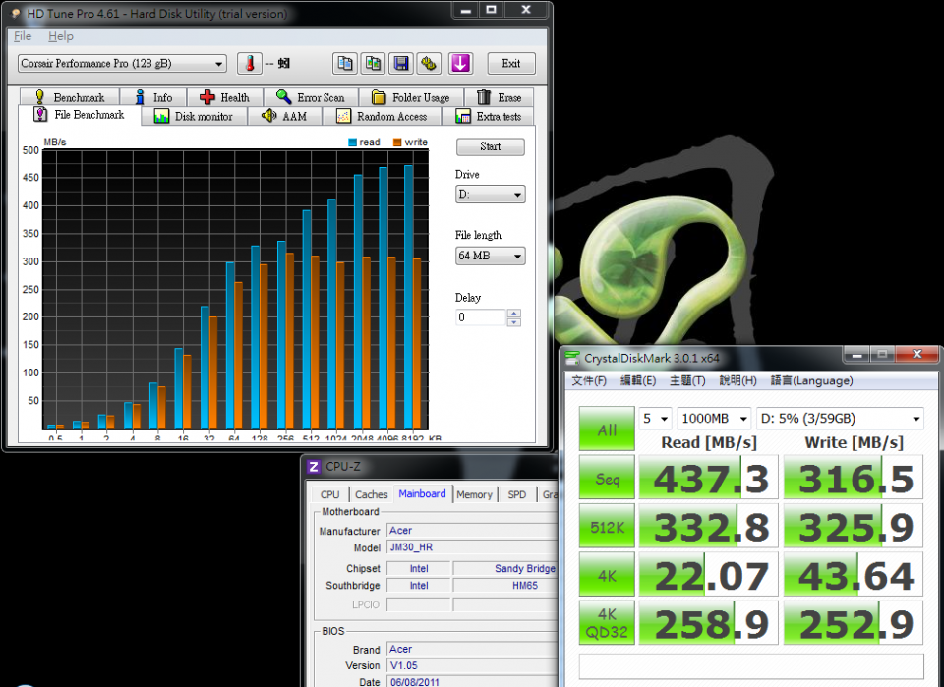This screenshot has height=687, width=944.
Task: Run the green All test button
Action: (607, 429)
